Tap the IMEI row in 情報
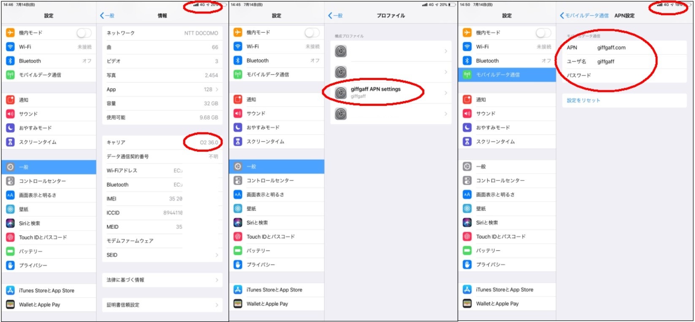This screenshot has height=322, width=695. click(x=162, y=199)
